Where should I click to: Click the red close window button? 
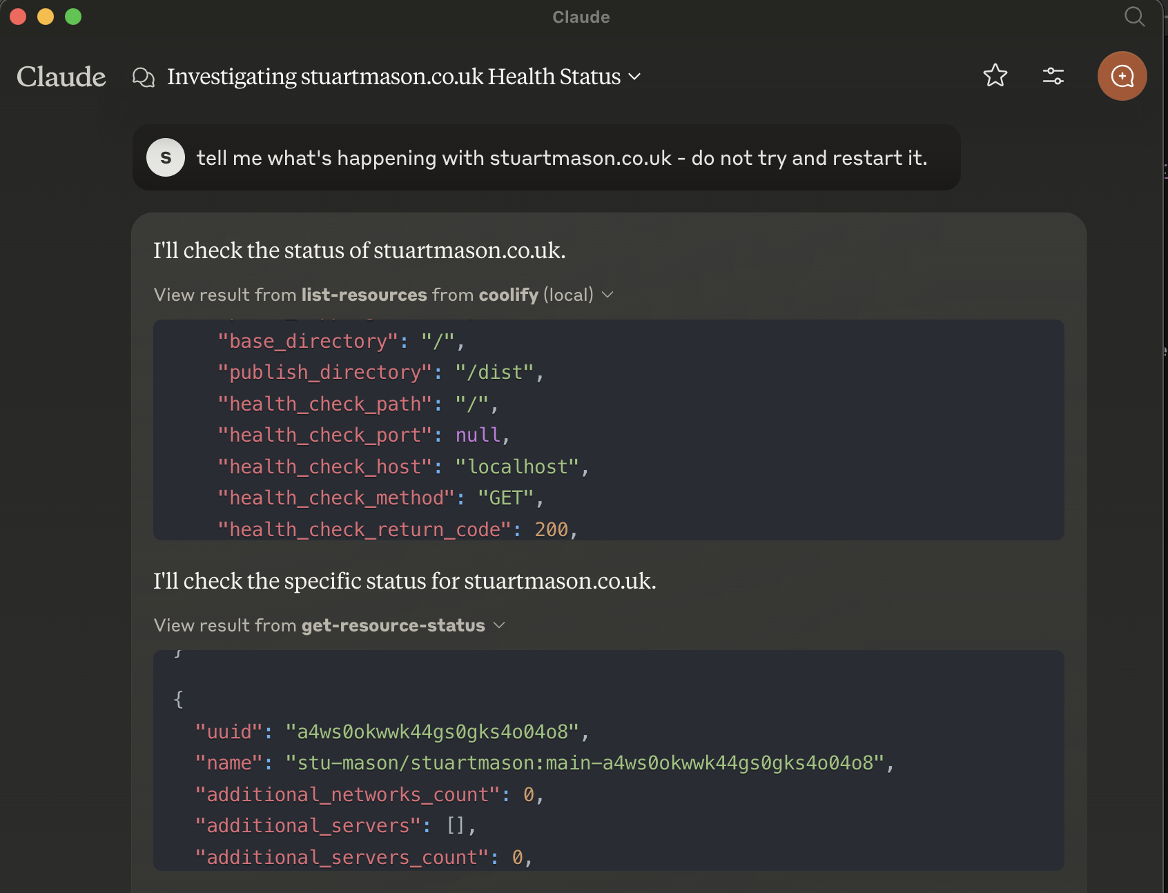click(x=18, y=17)
